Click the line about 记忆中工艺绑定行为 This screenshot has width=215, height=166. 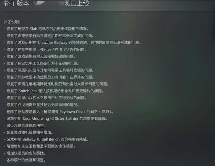click(x=42, y=63)
